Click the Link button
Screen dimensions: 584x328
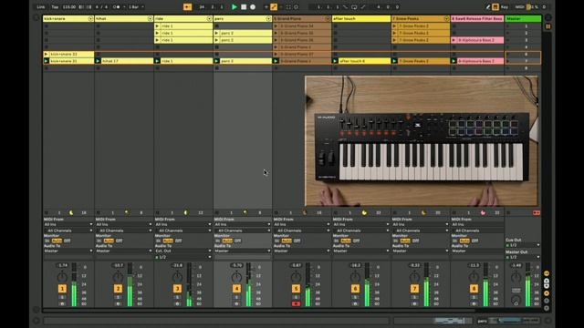41,6
